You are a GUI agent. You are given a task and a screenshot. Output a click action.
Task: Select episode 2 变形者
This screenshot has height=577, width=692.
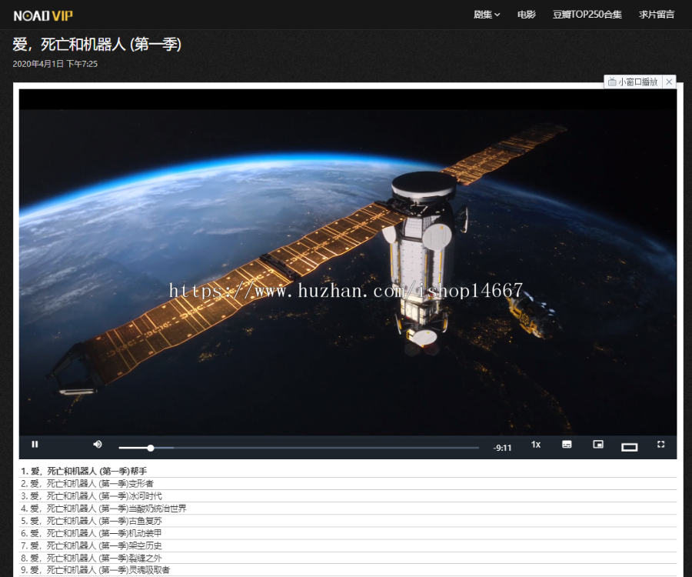[x=348, y=483]
